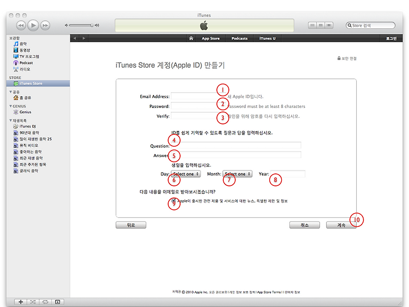Open the App Store tab
409x307 pixels.
click(211, 39)
